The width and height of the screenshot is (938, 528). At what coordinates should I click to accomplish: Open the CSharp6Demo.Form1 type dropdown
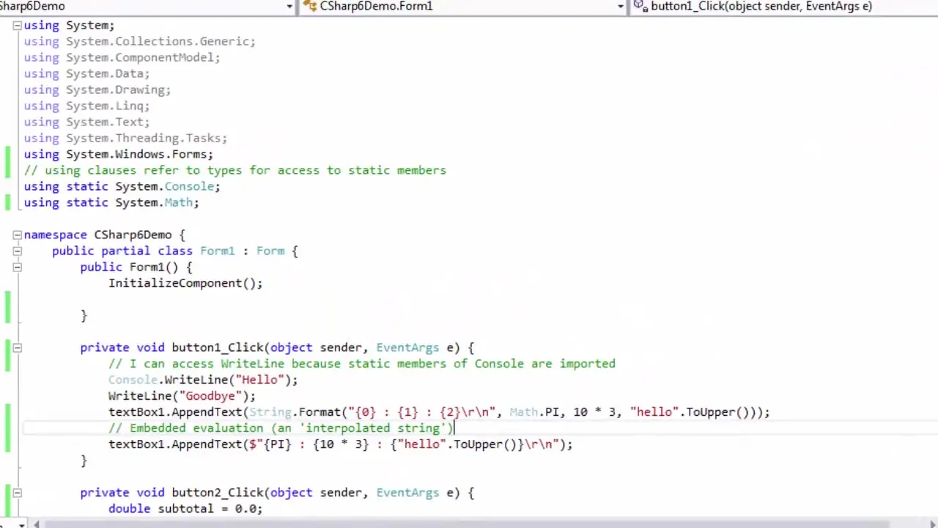pos(463,7)
